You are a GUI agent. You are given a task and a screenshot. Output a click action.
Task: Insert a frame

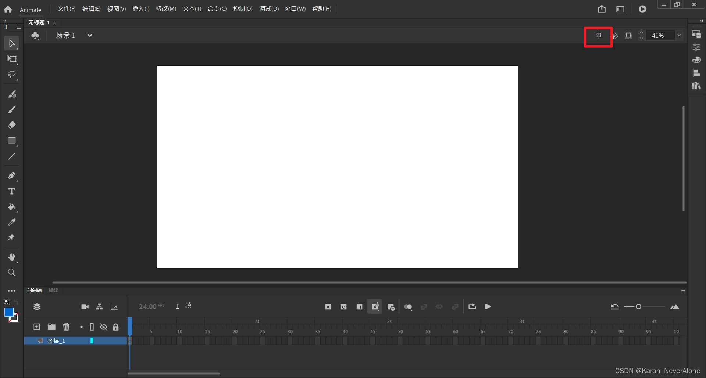[360, 307]
